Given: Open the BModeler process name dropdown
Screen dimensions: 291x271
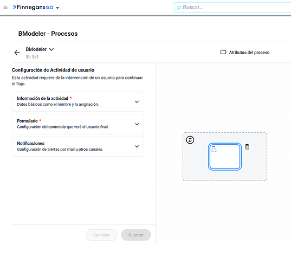Looking at the screenshot, I should pos(51,49).
